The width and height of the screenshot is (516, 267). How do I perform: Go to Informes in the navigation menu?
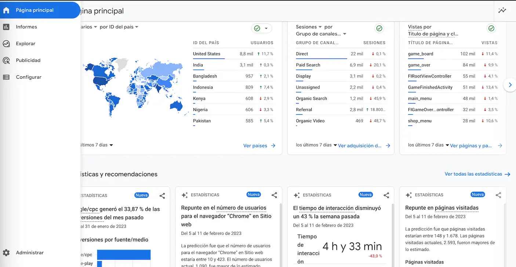(x=26, y=27)
